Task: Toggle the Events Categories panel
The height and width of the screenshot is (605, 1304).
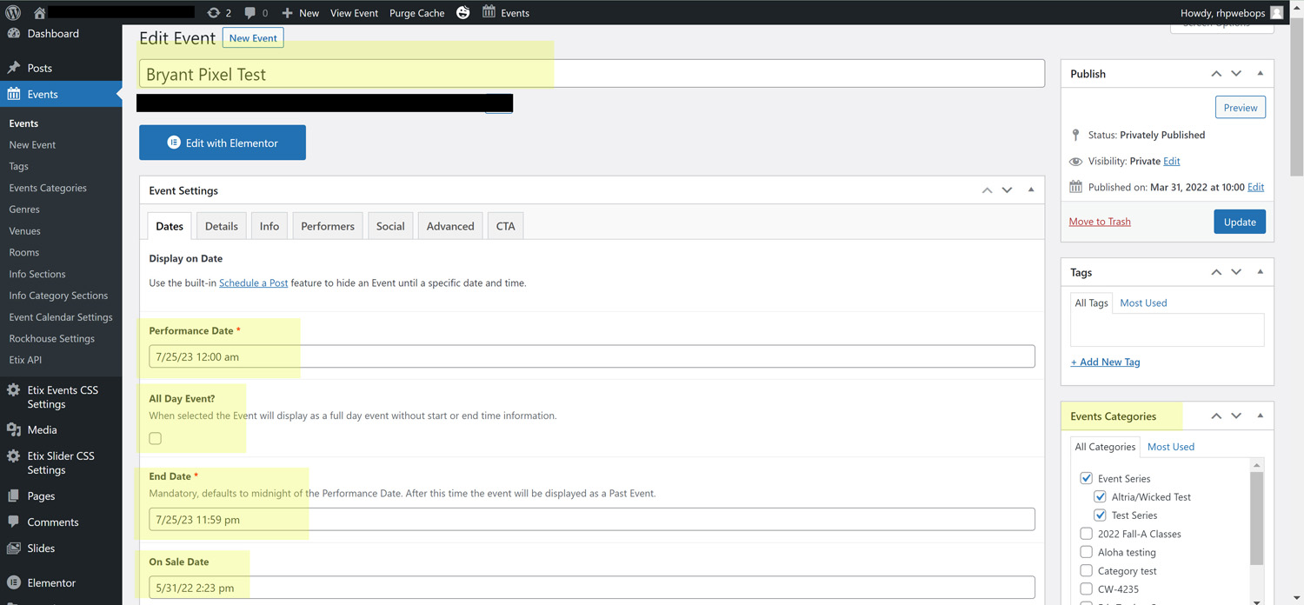Action: tap(1260, 416)
